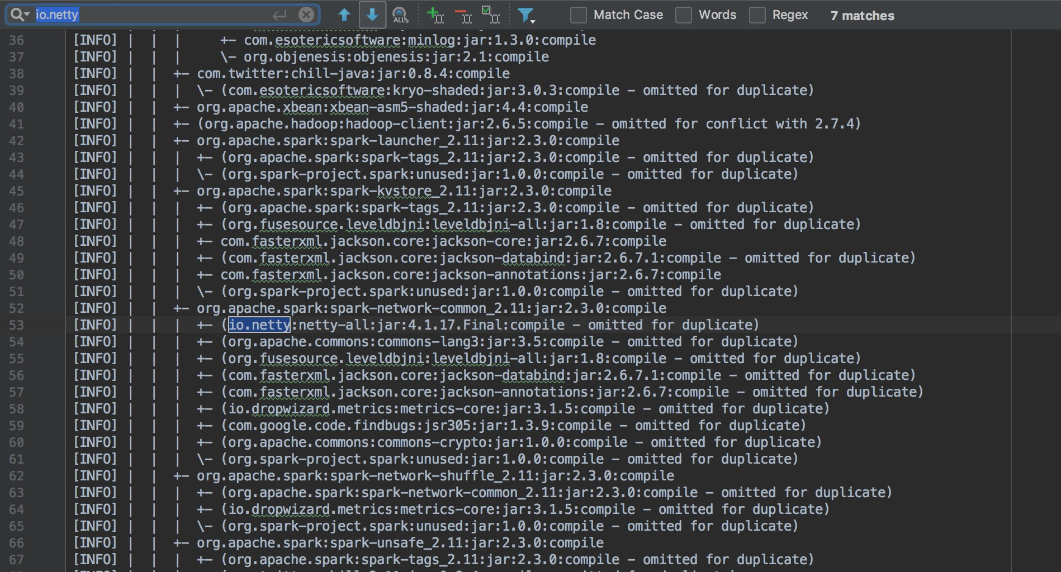This screenshot has height=572, width=1061.
Task: Click the io.netty search input field
Action: (163, 15)
